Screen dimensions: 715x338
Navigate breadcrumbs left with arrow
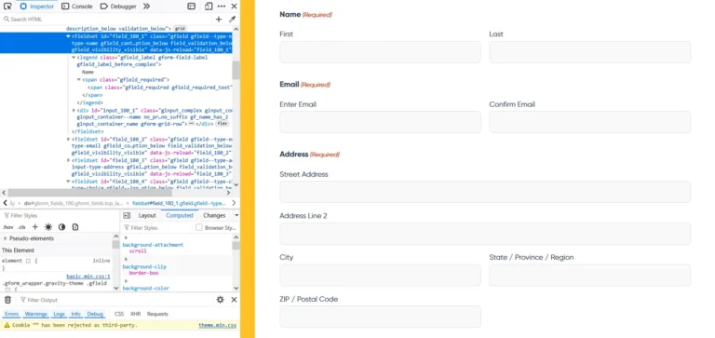(5, 203)
